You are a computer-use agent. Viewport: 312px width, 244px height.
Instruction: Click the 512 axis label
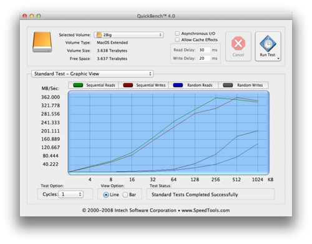pos(236,180)
